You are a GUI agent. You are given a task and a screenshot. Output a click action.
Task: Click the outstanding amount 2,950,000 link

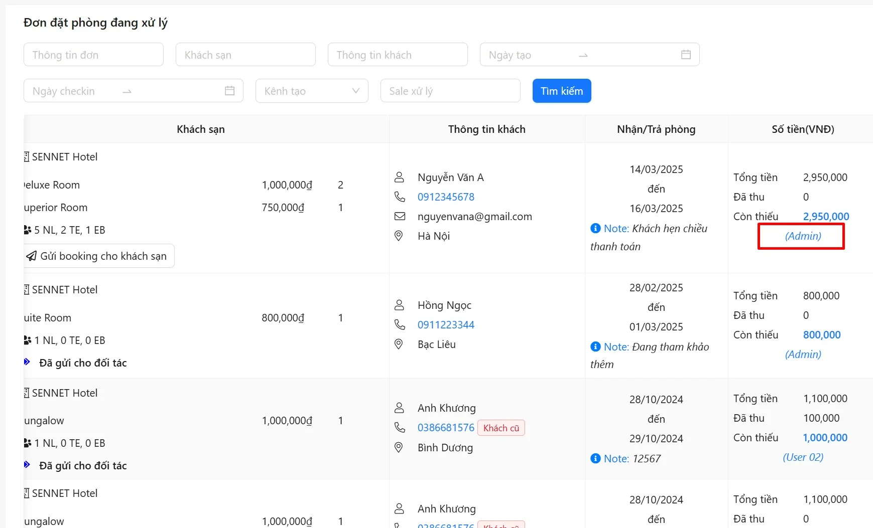click(x=826, y=216)
